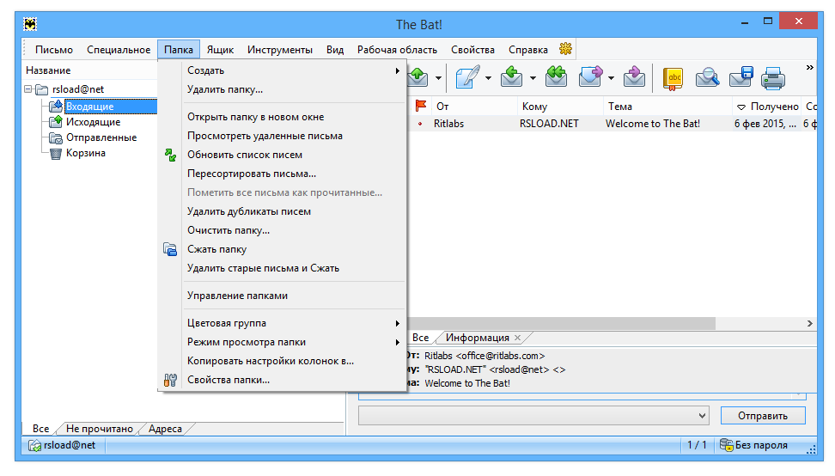This screenshot has height=476, width=835.
Task: Open the Вид menu
Action: pyautogui.click(x=335, y=50)
